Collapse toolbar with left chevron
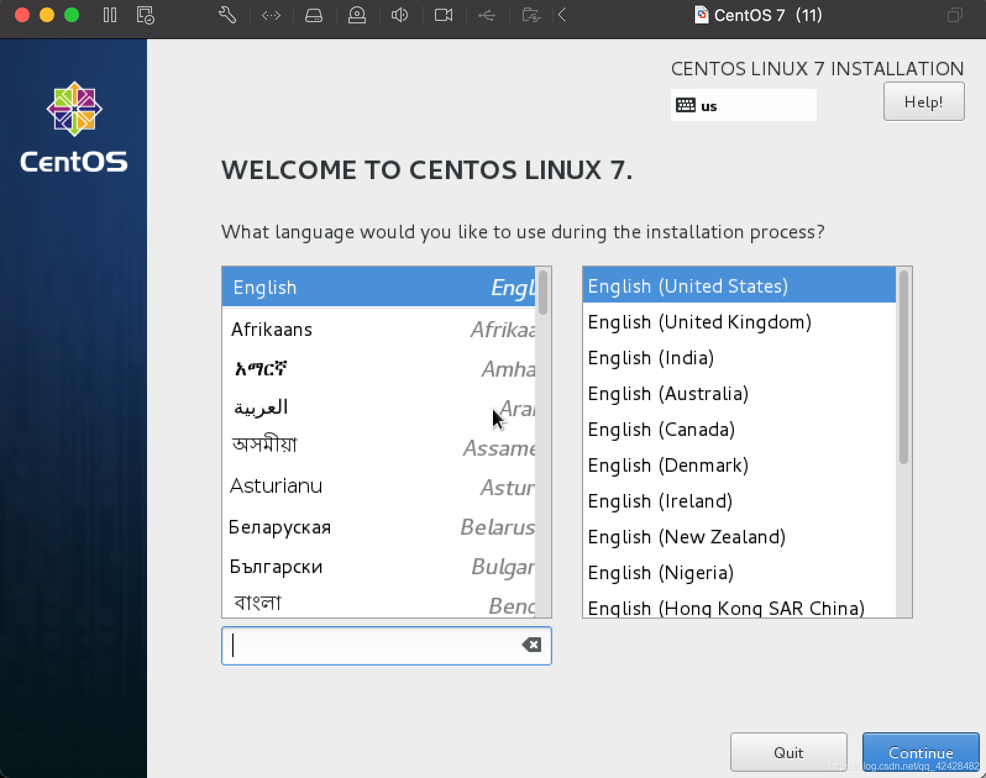 [562, 15]
